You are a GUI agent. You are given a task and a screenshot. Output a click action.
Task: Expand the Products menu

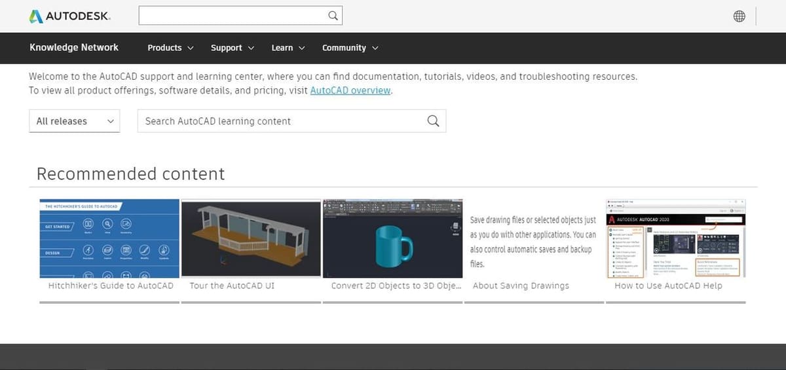pyautogui.click(x=171, y=48)
